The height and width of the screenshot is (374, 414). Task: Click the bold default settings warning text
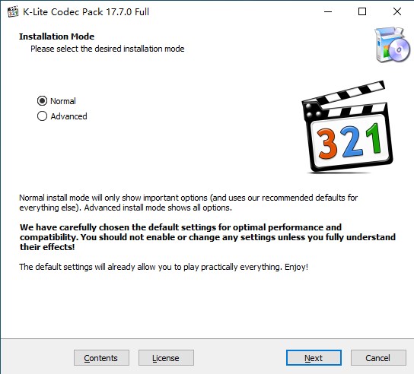[208, 237]
